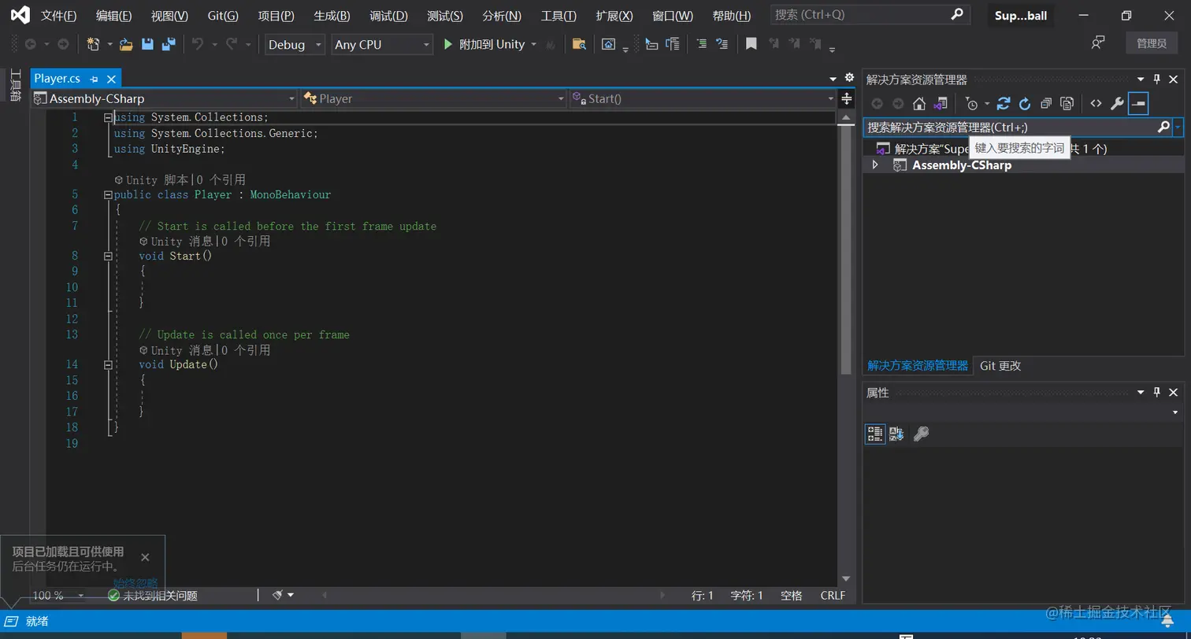Collapse the Player class outline
The width and height of the screenshot is (1191, 639).
point(109,194)
